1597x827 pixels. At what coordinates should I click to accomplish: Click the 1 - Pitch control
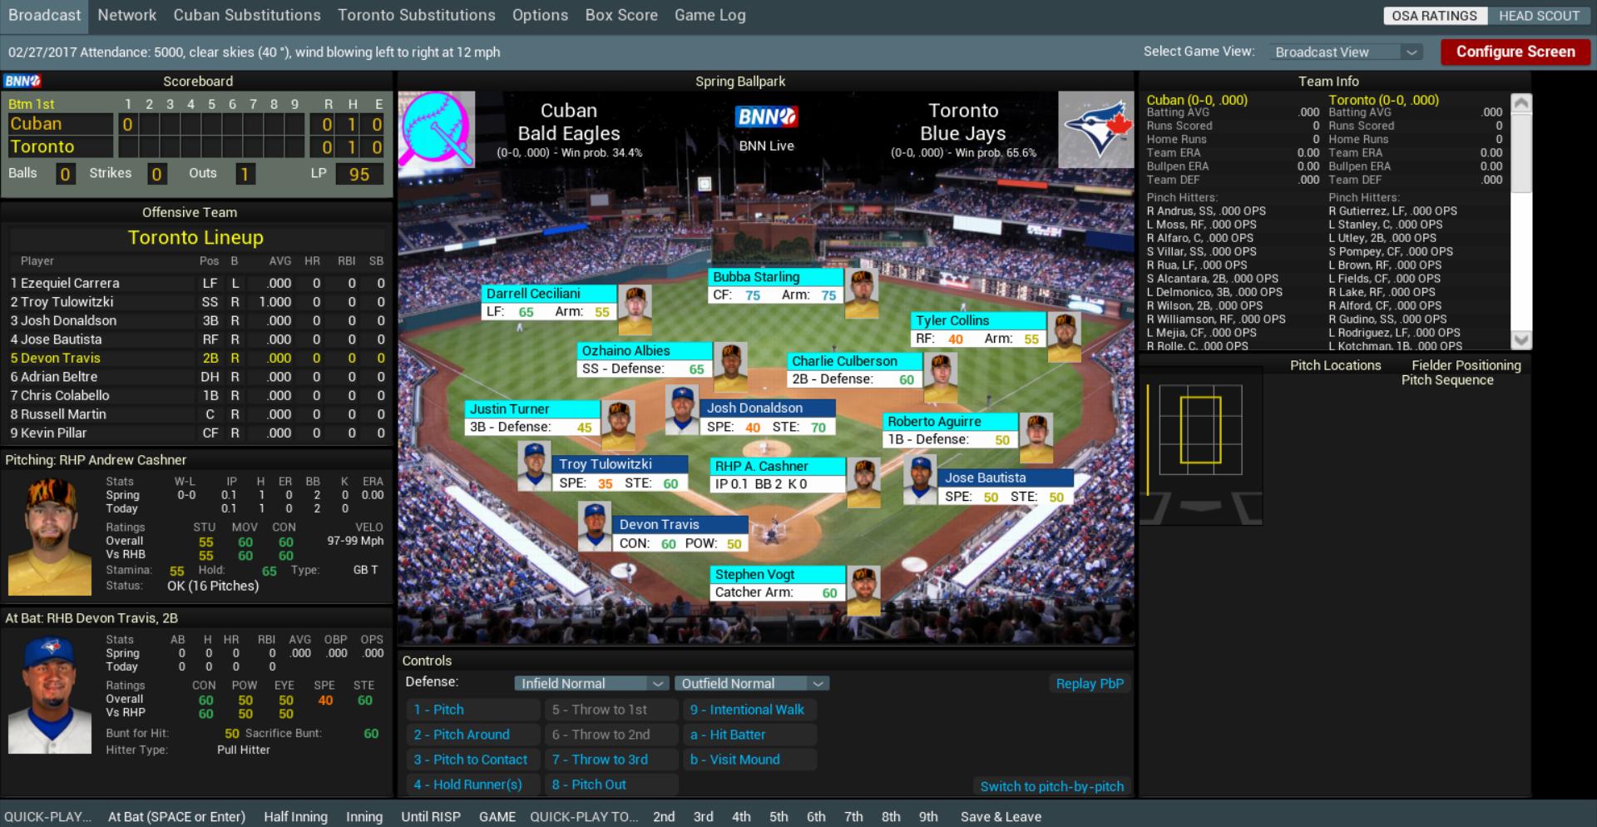[x=474, y=710]
